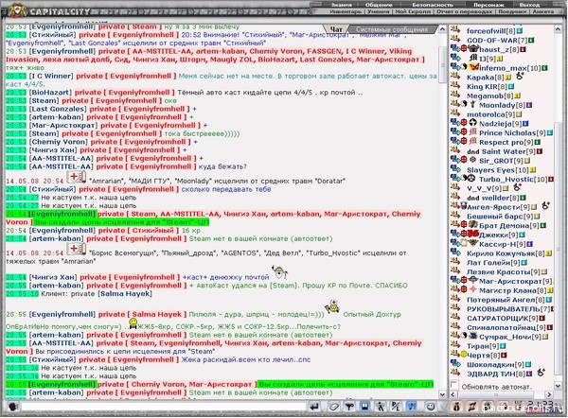Open Мой Скролл from submenu

[413, 11]
